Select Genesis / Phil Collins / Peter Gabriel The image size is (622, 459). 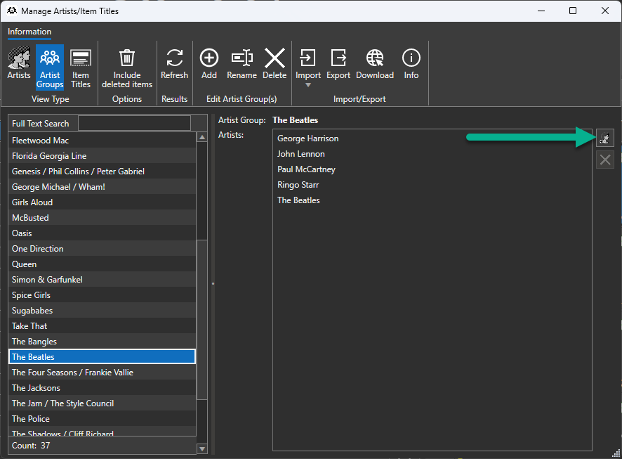(x=102, y=171)
